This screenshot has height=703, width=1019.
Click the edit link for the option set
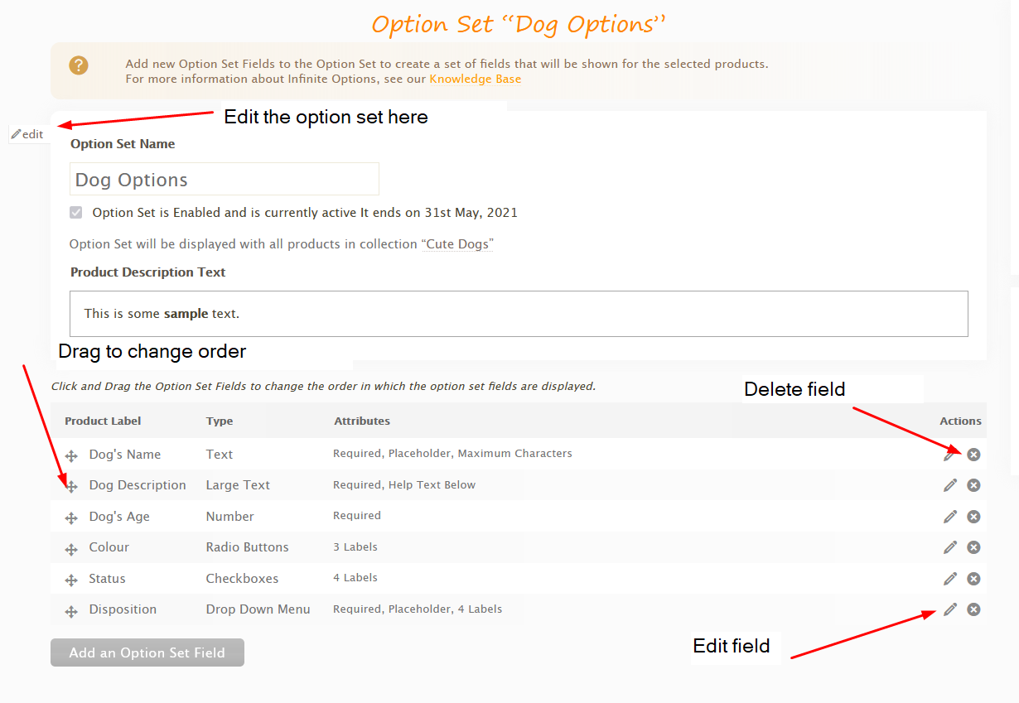[x=27, y=134]
